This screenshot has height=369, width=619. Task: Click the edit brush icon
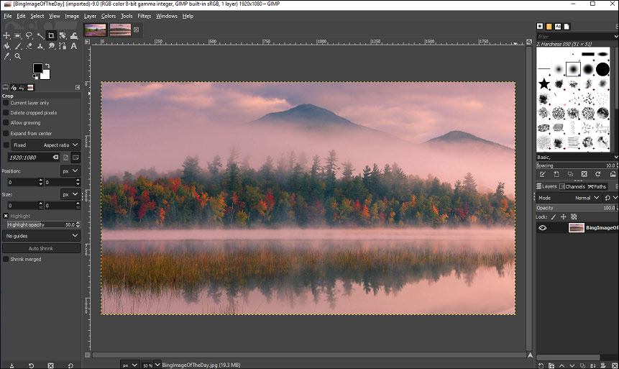coord(542,174)
